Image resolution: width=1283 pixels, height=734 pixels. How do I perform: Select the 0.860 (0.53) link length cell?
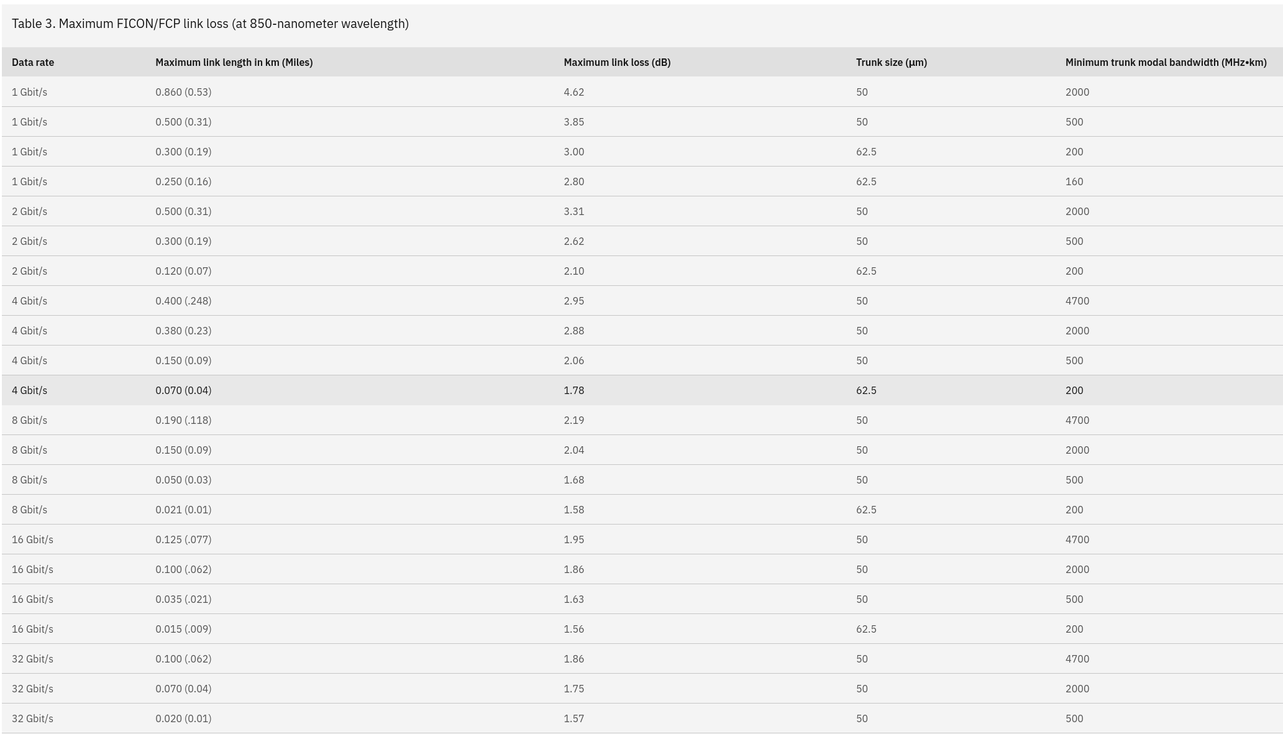pyautogui.click(x=183, y=92)
